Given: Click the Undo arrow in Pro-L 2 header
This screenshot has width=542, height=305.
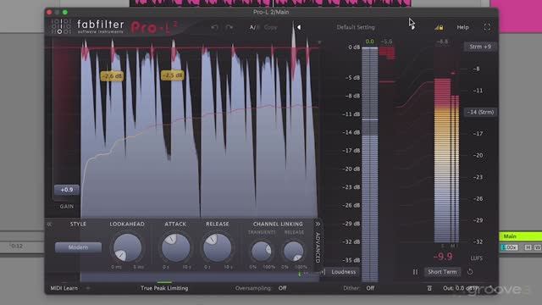Looking at the screenshot, I should point(214,27).
